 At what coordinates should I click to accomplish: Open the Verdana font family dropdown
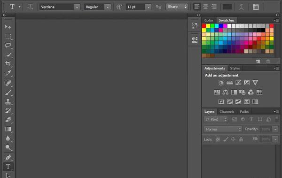tap(77, 7)
